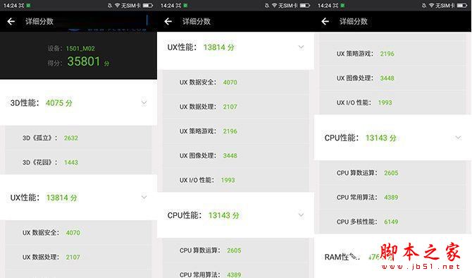The image size is (472, 278).
Task: Select CPU性能 13143 分 header on right screen
Action: [393, 138]
